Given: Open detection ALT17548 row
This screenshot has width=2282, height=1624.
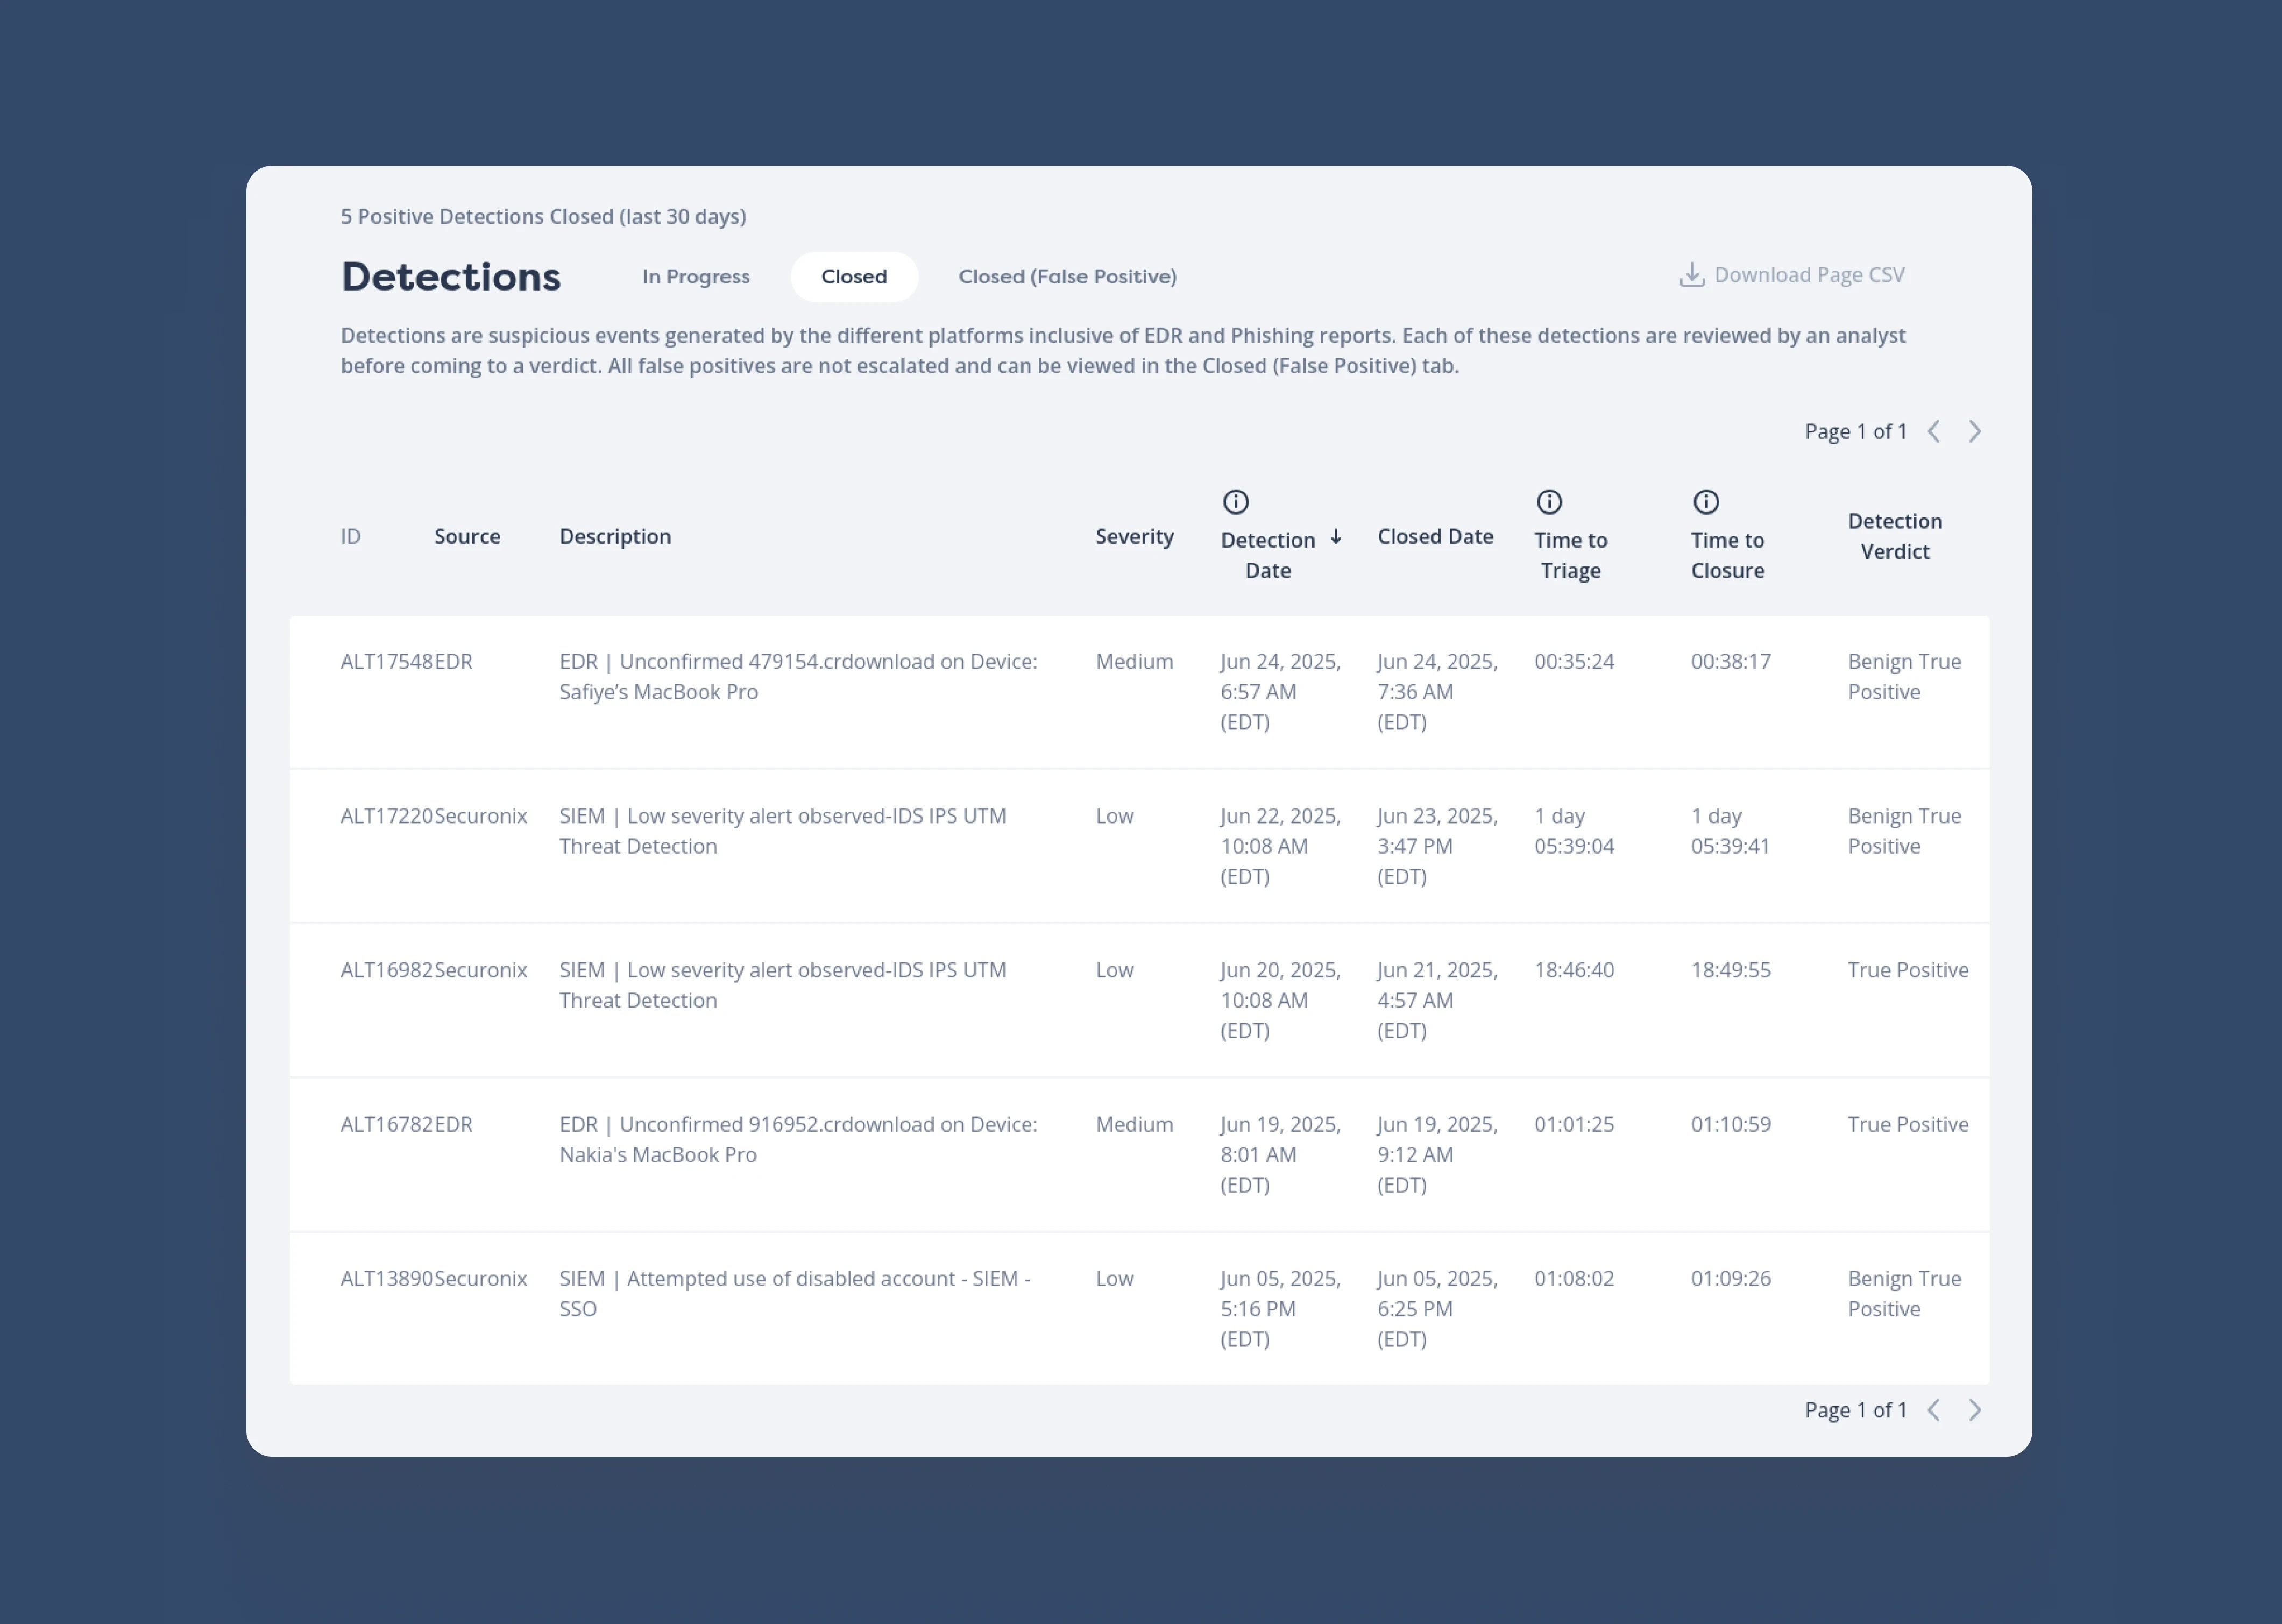Looking at the screenshot, I should (797, 677).
